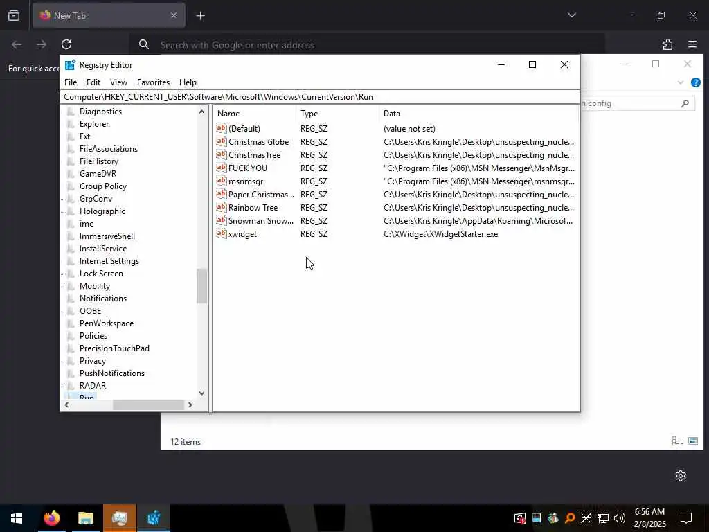This screenshot has width=709, height=532.
Task: Select the GameDVR key
Action: pos(98,174)
